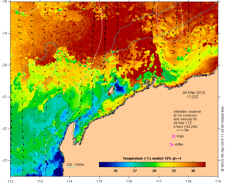Click the 'drifter' legend label
226x183 pixels.
click(x=179, y=145)
